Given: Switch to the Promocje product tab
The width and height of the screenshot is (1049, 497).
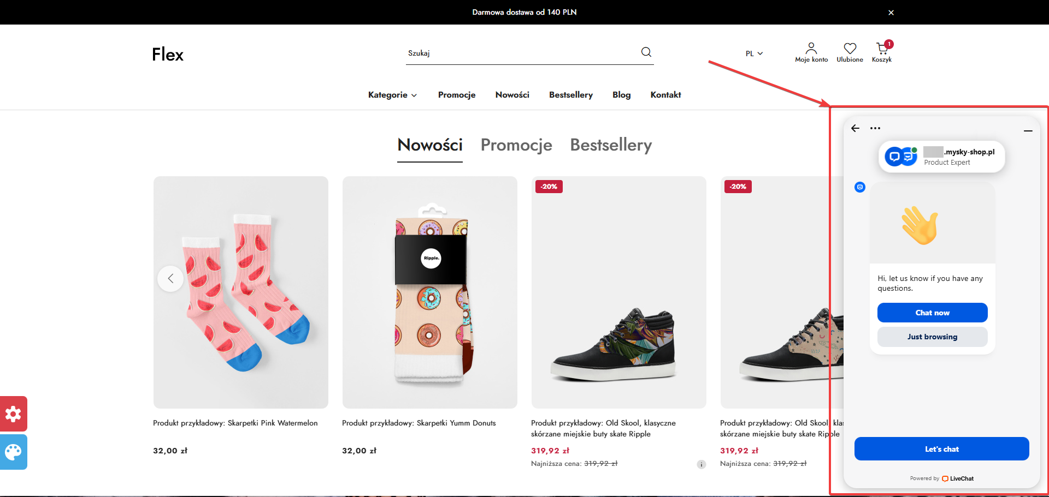Looking at the screenshot, I should click(x=516, y=145).
